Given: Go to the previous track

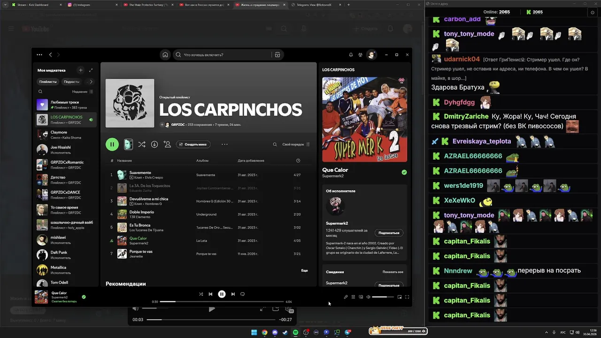Looking at the screenshot, I should point(210,294).
